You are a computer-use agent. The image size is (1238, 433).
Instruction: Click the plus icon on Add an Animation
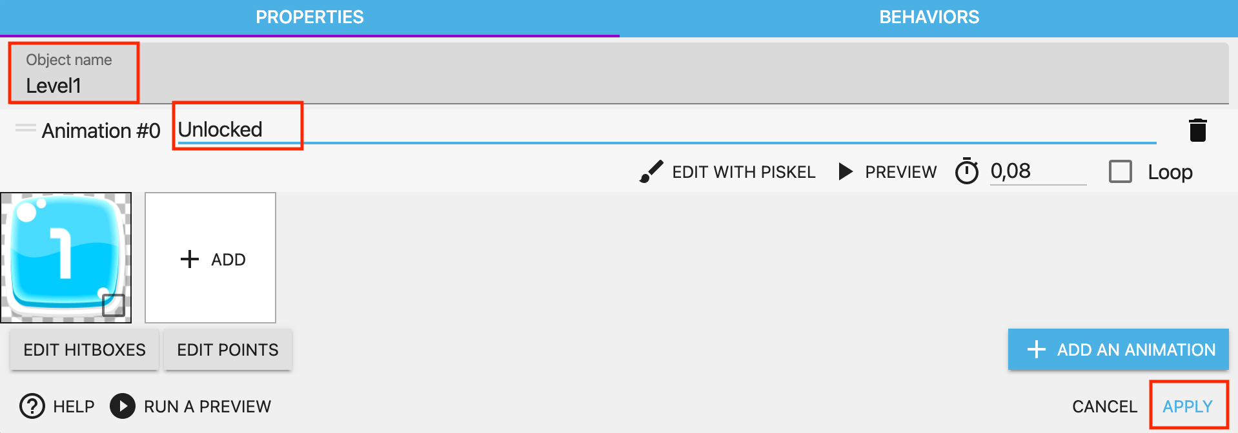(1036, 349)
